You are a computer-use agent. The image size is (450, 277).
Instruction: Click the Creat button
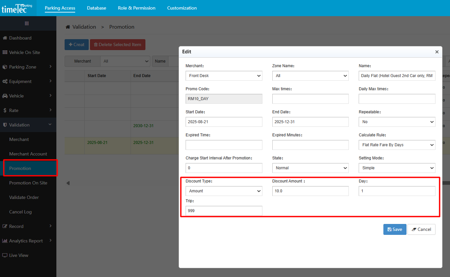click(x=76, y=45)
